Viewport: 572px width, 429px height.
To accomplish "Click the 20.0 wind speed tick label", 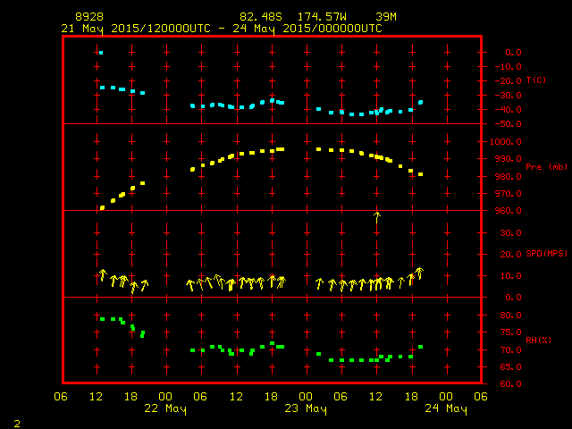I will tap(510, 255).
